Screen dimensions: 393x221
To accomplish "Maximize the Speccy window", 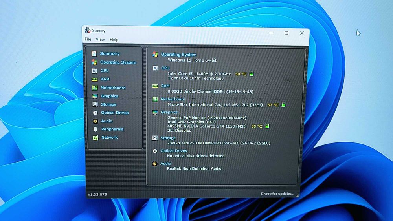I will tap(286, 33).
